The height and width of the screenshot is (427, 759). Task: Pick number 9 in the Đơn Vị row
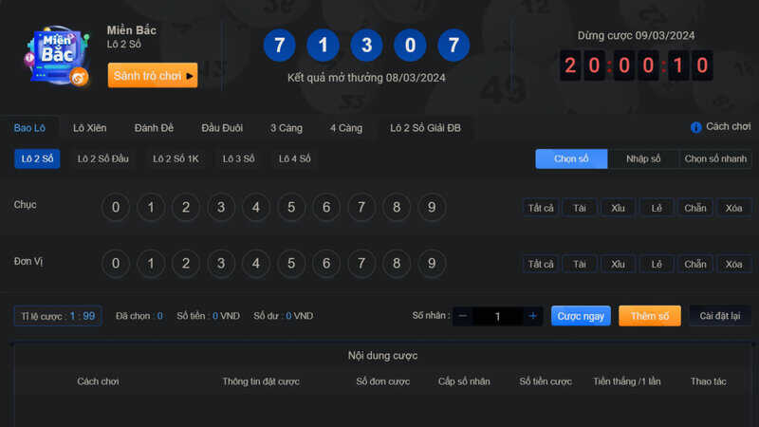click(x=432, y=264)
